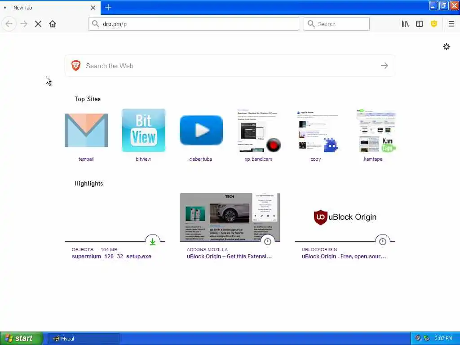Click the xp.bandicam label link

[258, 159]
